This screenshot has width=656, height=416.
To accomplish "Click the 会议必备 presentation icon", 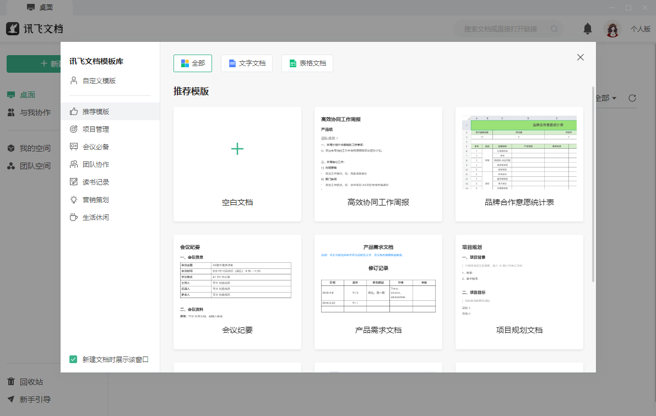I will [74, 147].
